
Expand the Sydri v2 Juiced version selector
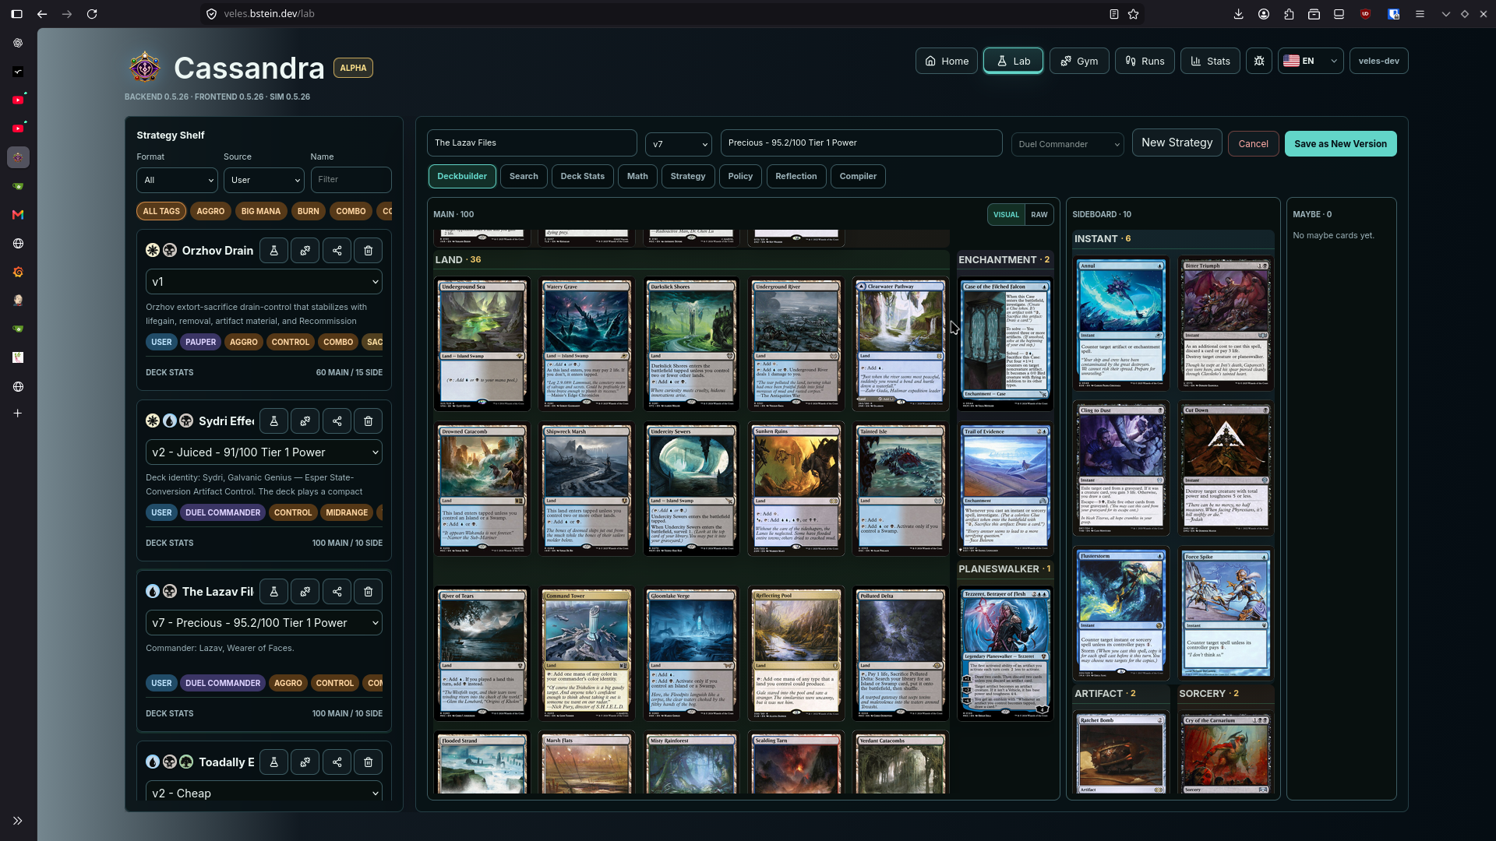[x=264, y=452]
